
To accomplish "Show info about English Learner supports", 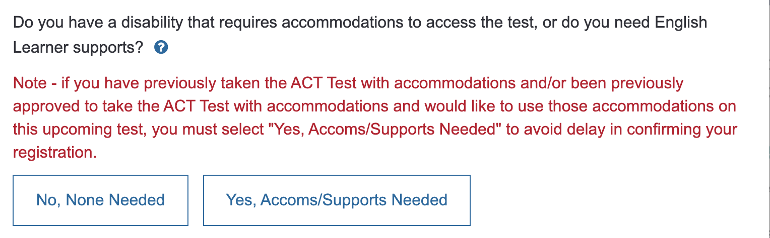I will (x=161, y=48).
